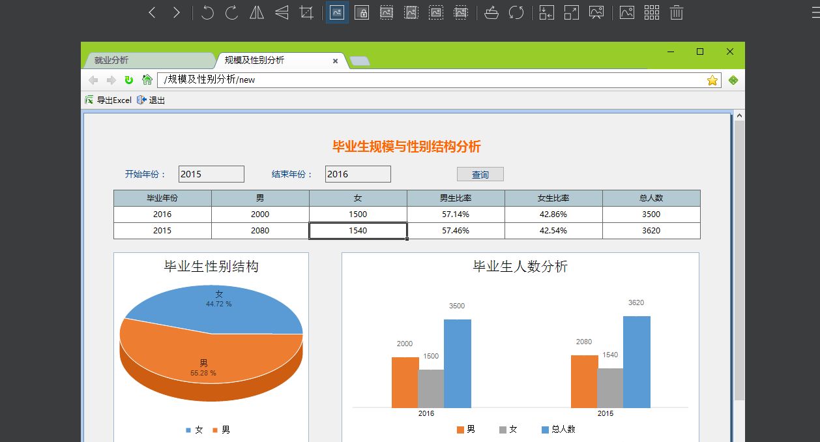Rotate image clockwise
Viewport: 820px width, 442px height.
coord(231,12)
